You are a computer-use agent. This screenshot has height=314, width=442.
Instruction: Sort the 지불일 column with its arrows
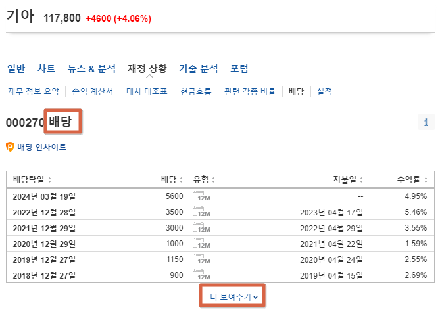[x=361, y=180]
